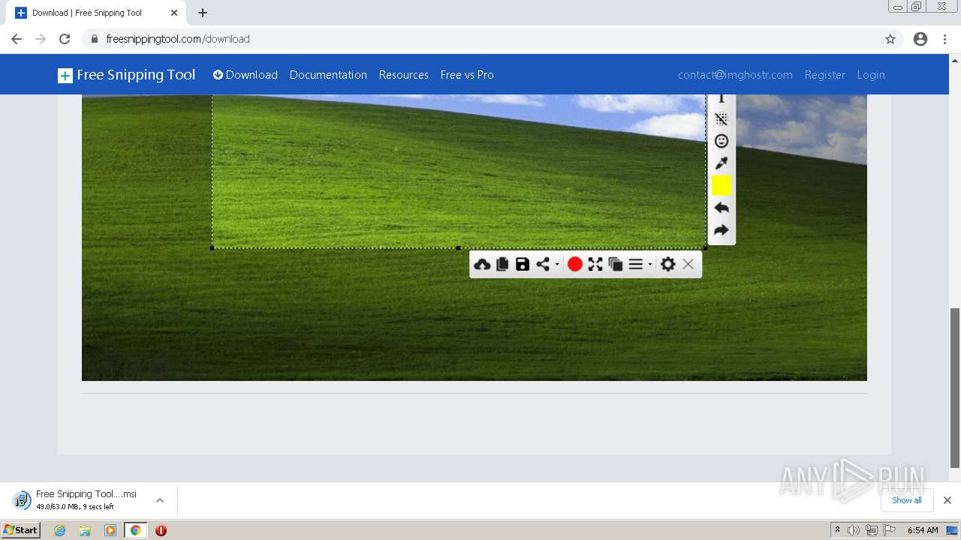Viewport: 961px width, 540px height.
Task: Click the red Opera taskbar icon
Action: 161,530
